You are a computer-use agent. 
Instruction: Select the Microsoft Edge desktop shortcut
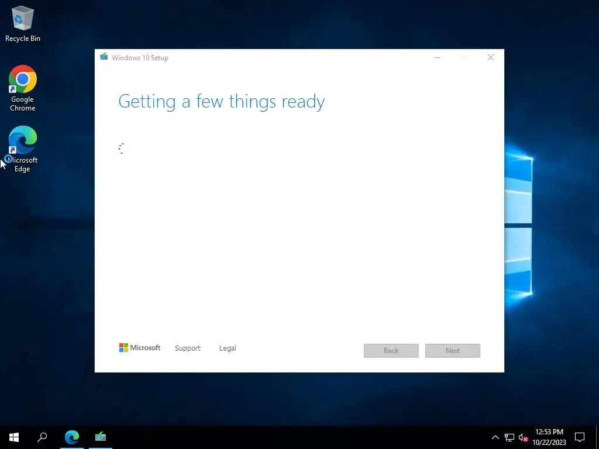pyautogui.click(x=23, y=149)
